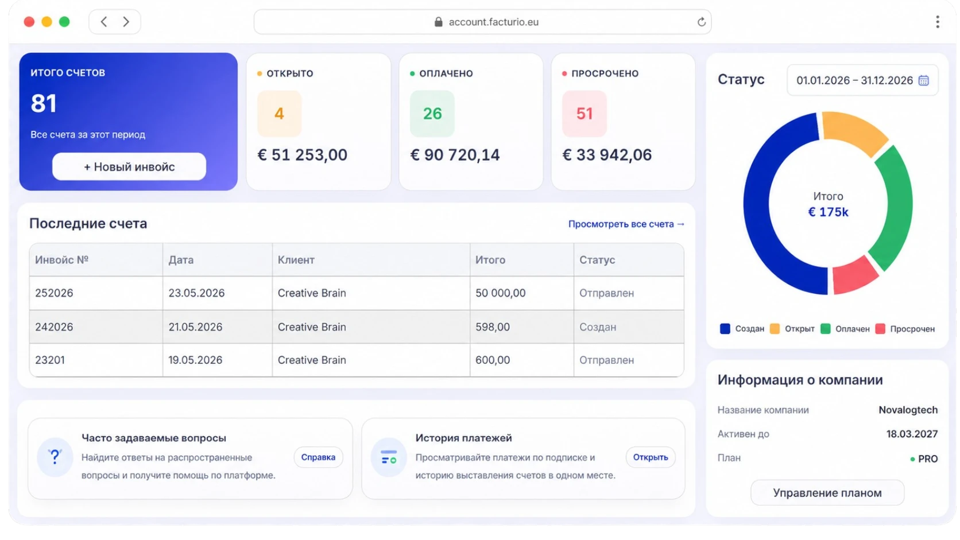960x540 pixels.
Task: Click Creative Brain in invoice 23201 row
Action: (x=312, y=360)
